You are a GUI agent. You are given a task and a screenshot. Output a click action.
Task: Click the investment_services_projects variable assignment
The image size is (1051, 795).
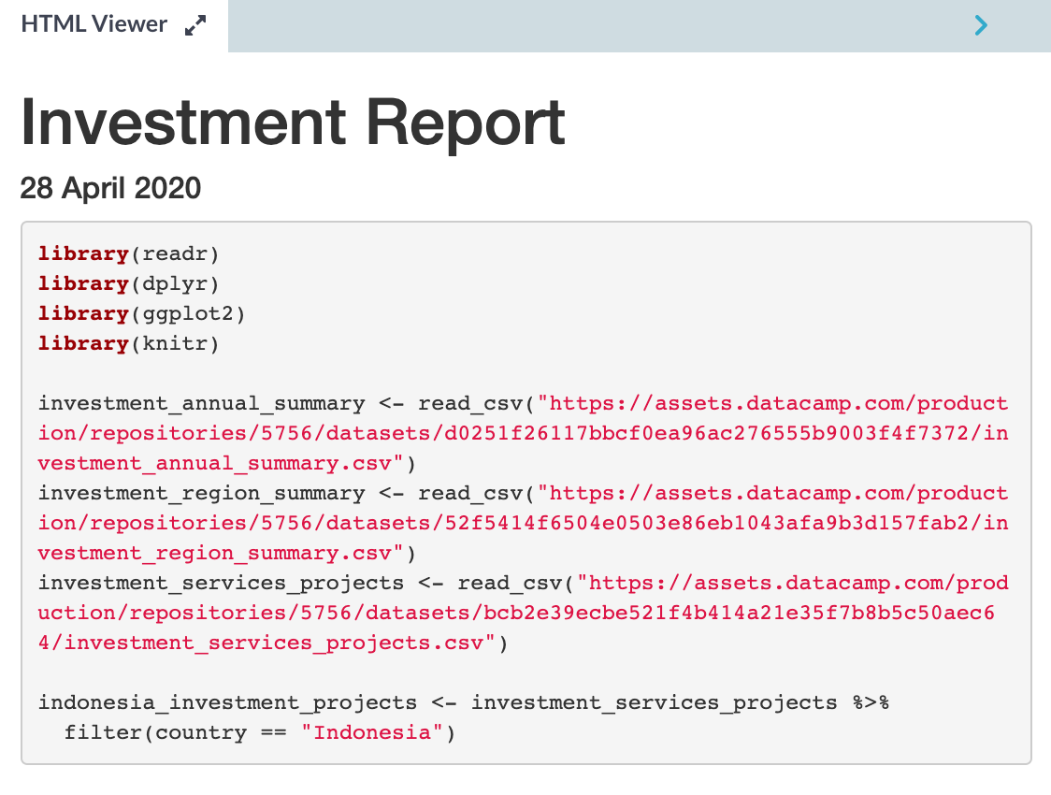[x=221, y=583]
